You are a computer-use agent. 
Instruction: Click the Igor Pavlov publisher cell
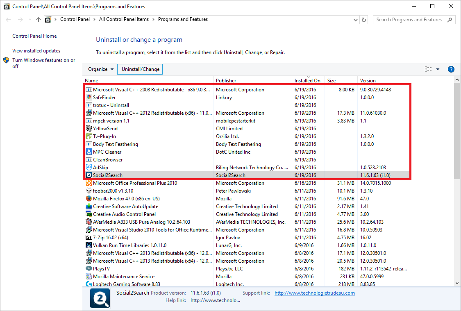pyautogui.click(x=228, y=238)
